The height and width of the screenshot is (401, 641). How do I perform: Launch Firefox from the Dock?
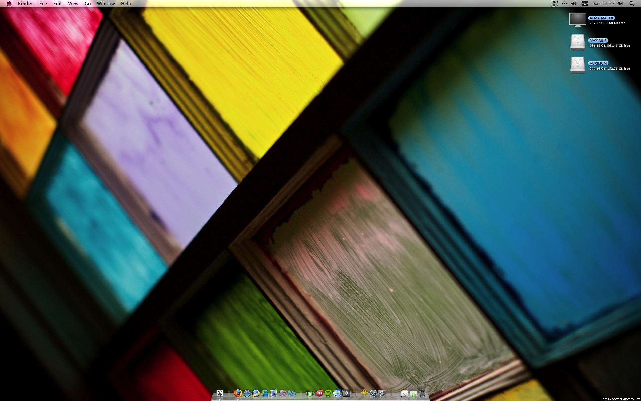pyautogui.click(x=238, y=393)
